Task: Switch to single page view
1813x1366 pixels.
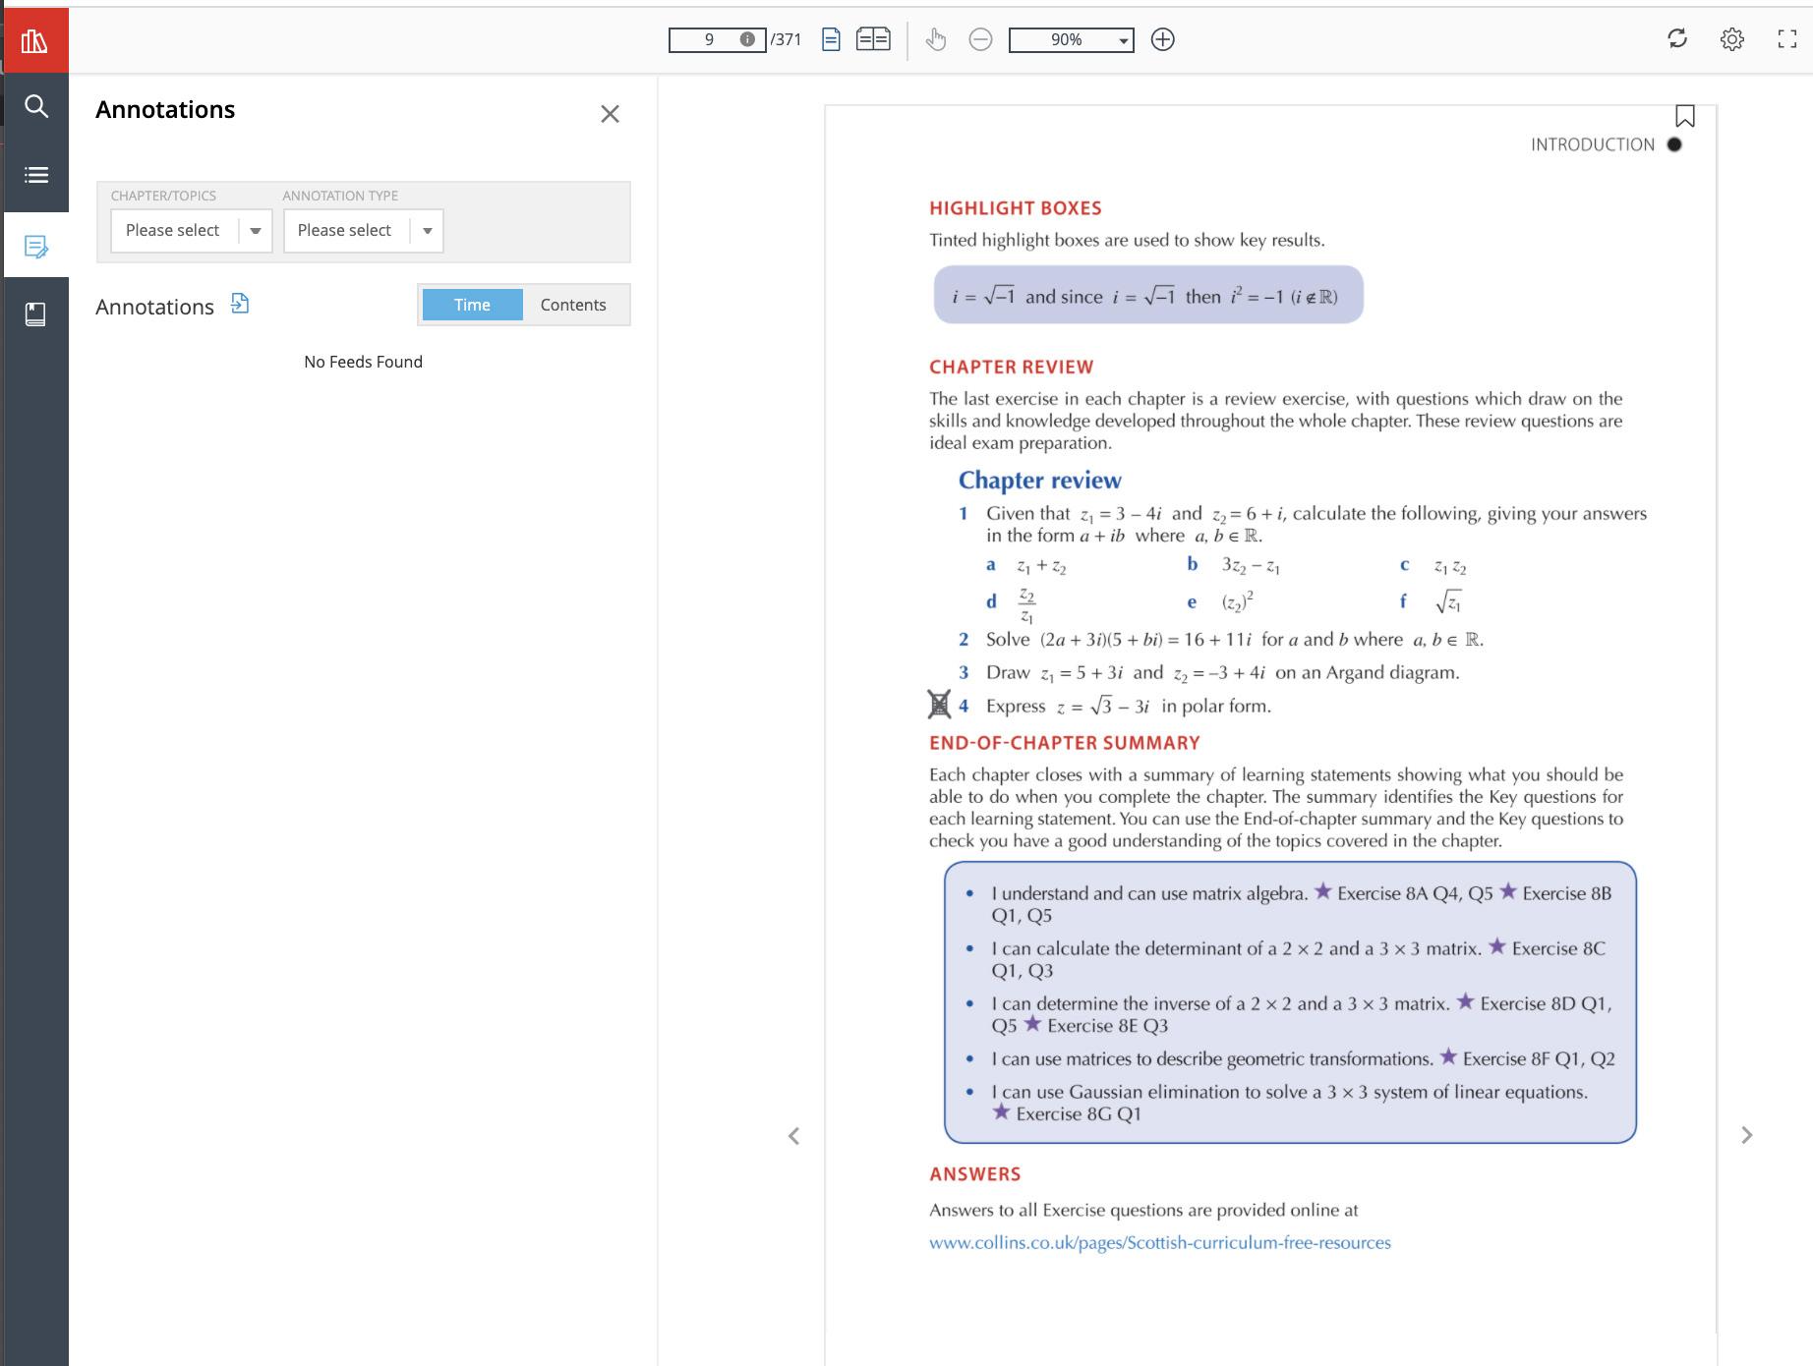Action: (831, 39)
